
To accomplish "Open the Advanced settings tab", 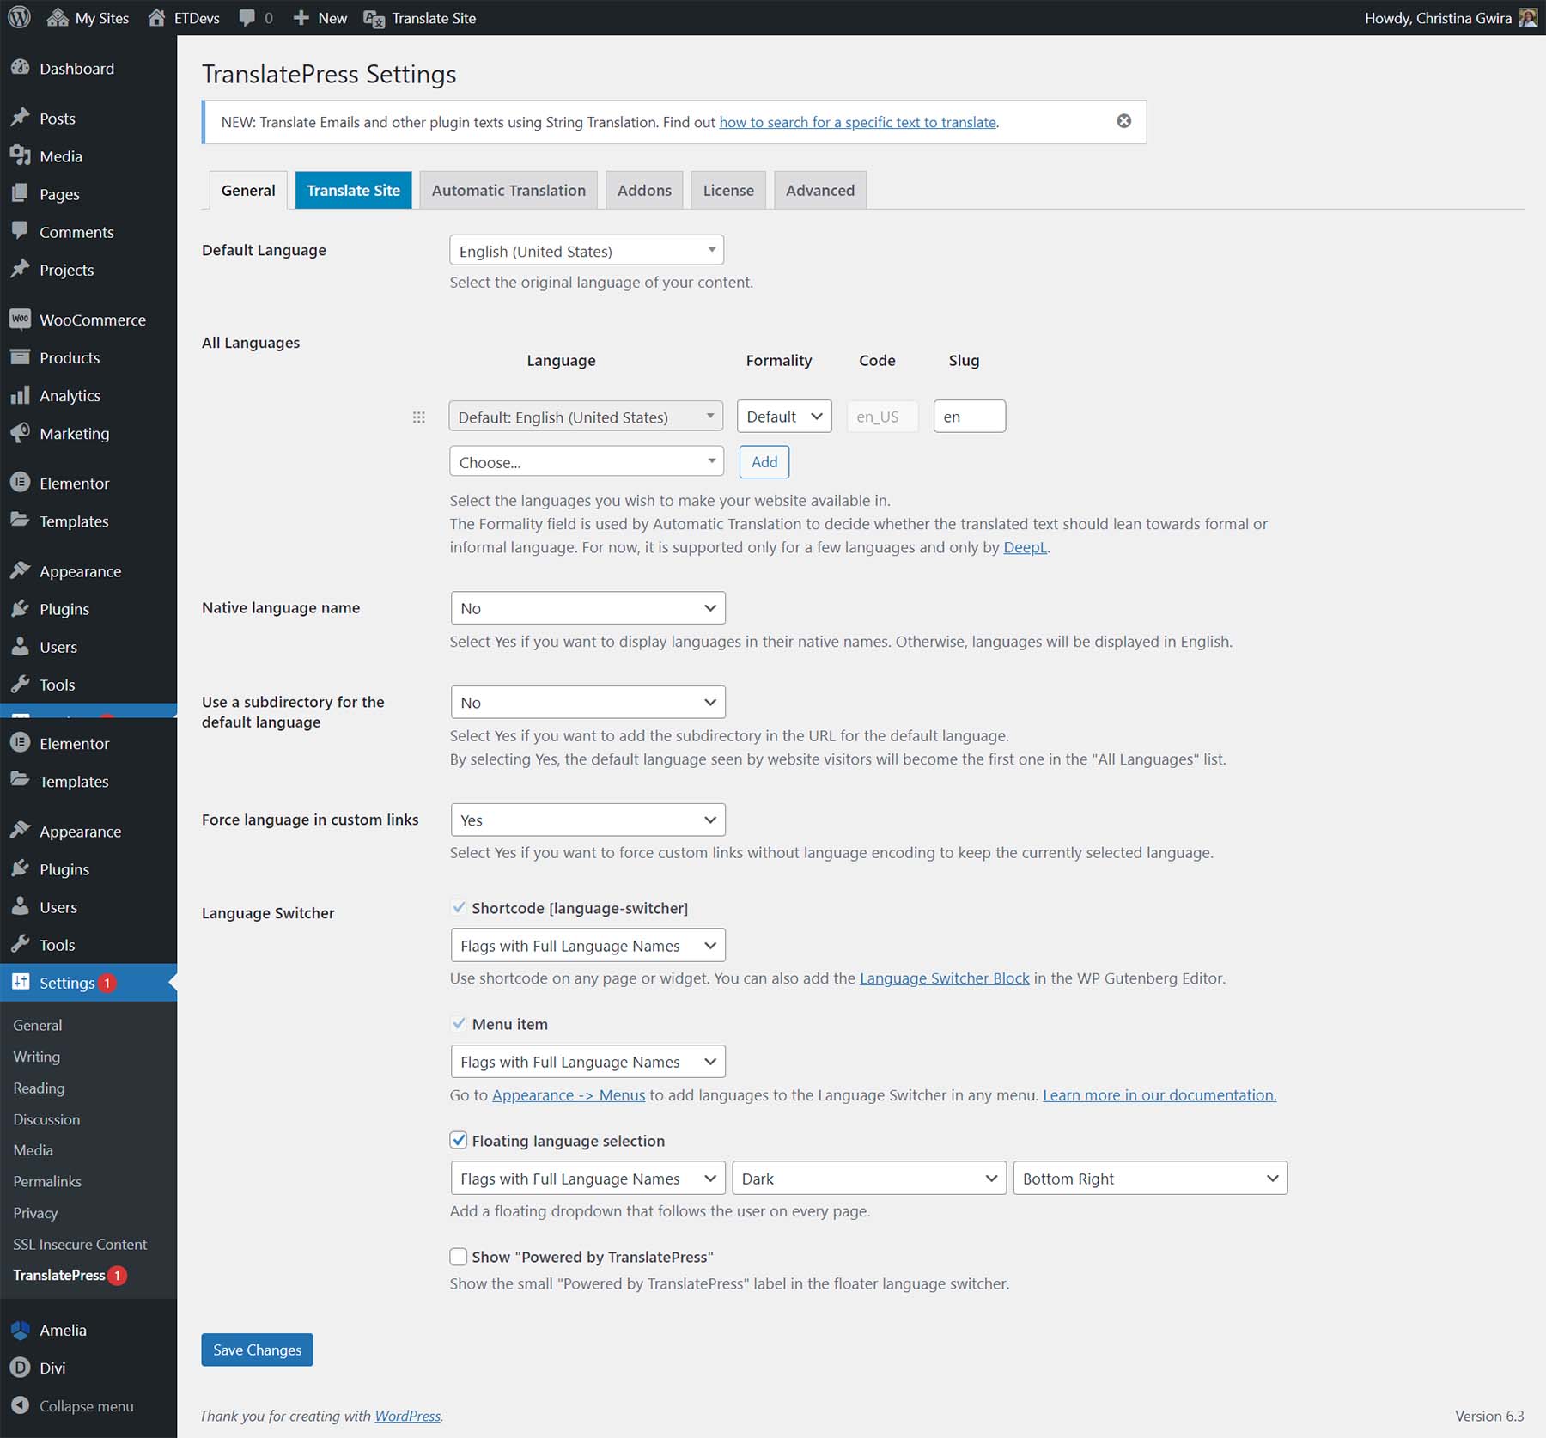I will pos(819,190).
